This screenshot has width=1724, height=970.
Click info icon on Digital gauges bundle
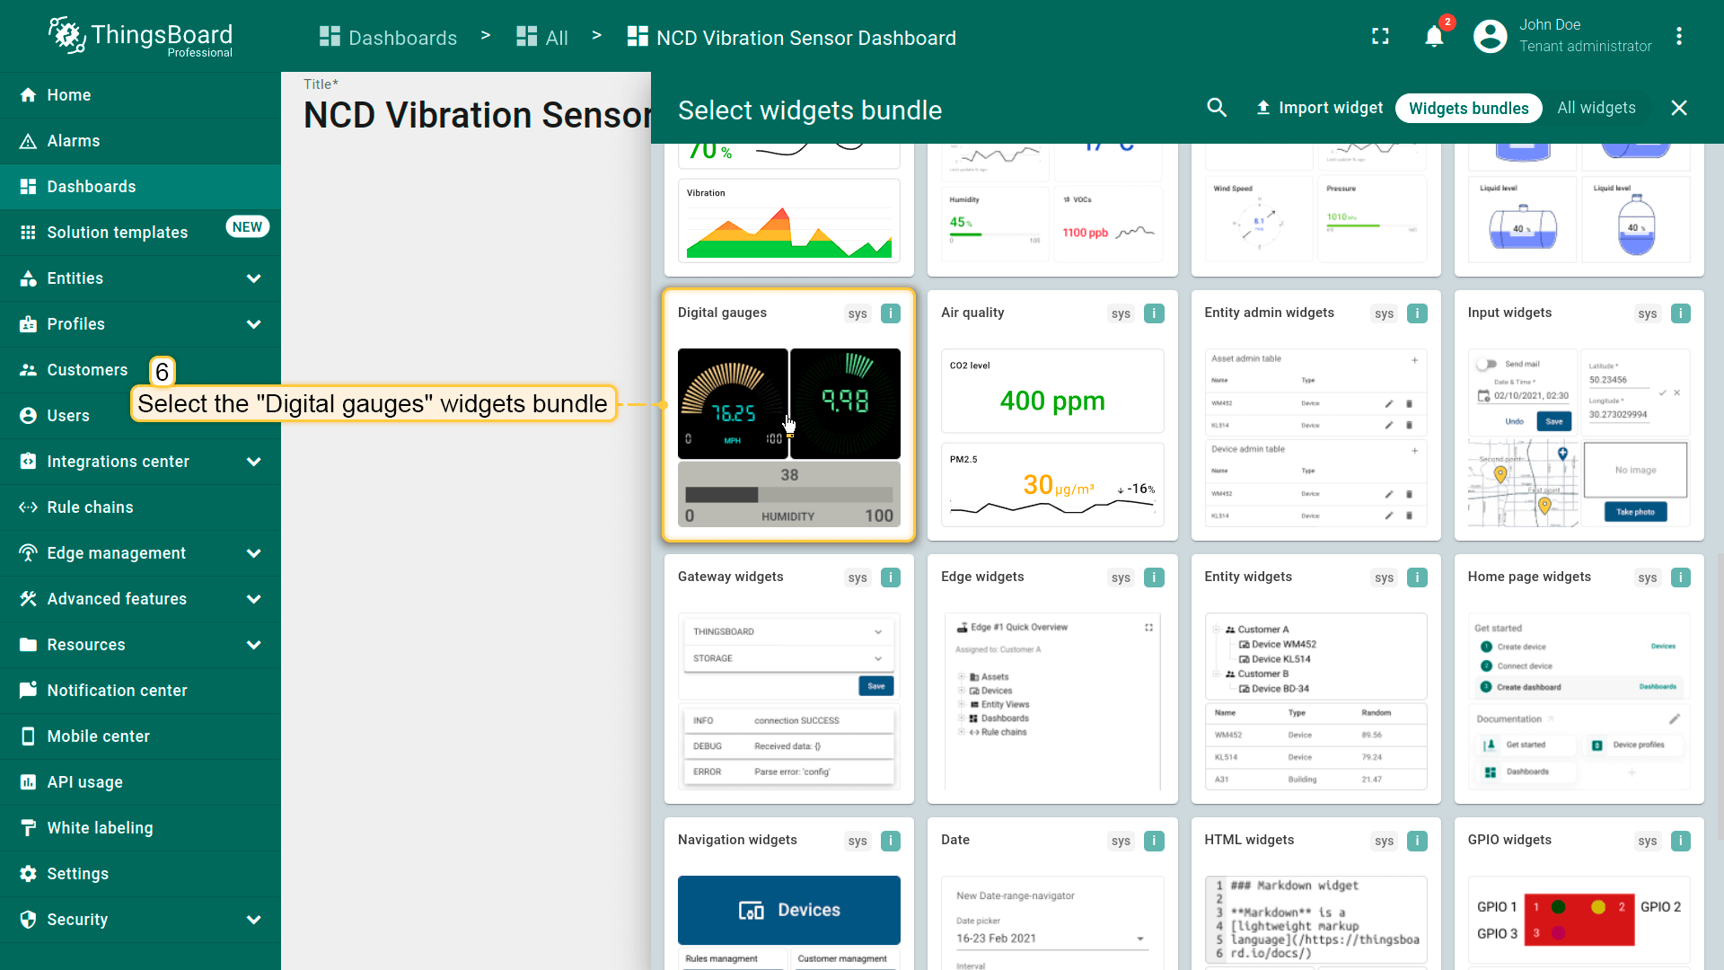tap(891, 313)
